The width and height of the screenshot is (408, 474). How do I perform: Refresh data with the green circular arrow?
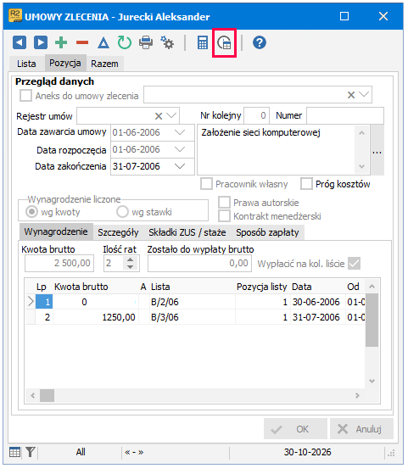click(x=125, y=42)
